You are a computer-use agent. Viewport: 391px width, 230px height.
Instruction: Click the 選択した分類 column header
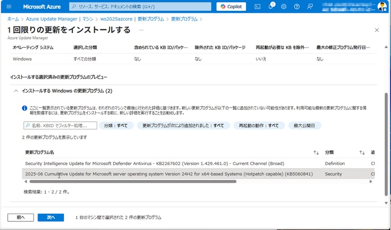85,47
